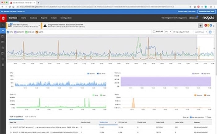Click the right handle of the timeline focus window

(x=214, y=48)
